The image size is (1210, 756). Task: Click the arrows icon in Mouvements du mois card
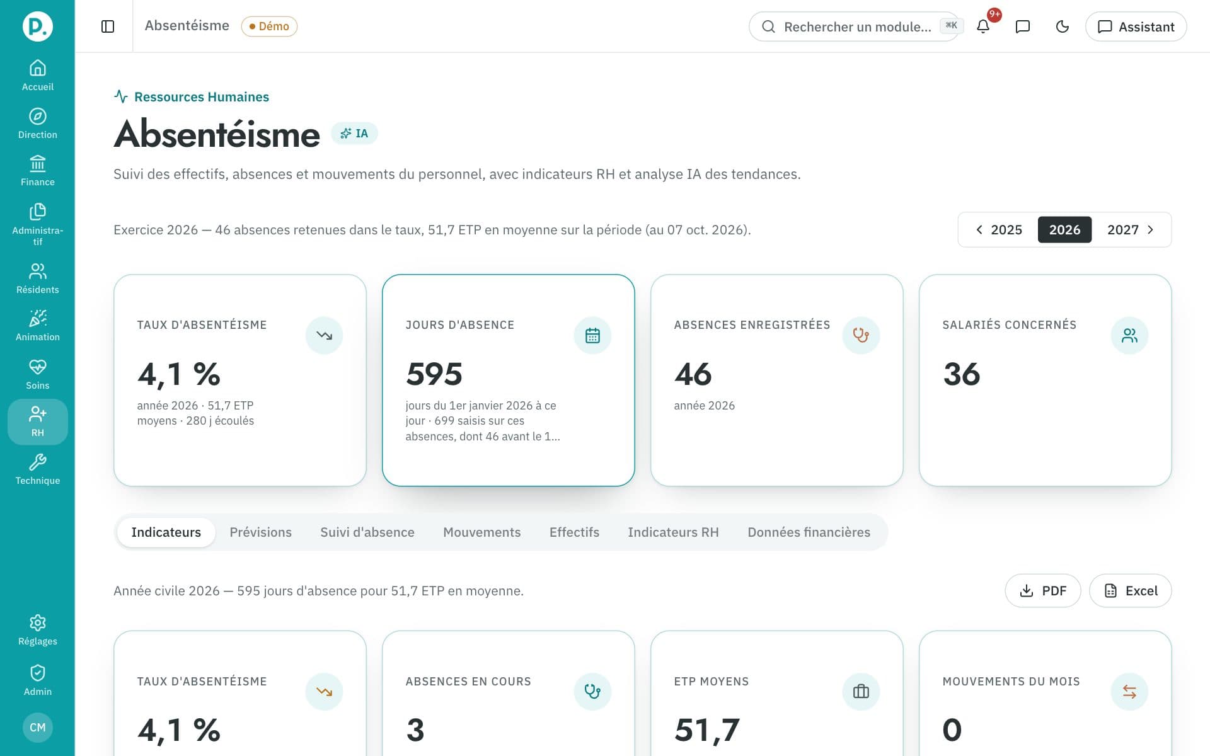(1129, 692)
